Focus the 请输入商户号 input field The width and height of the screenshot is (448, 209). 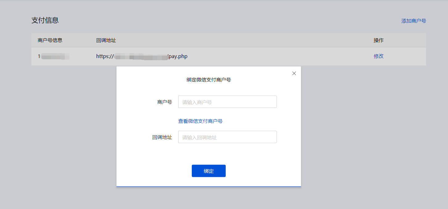point(227,102)
